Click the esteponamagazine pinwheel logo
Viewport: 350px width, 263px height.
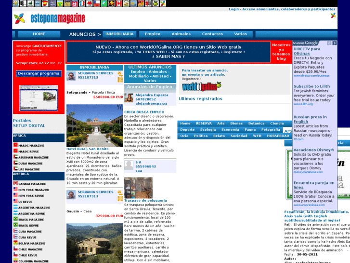coord(19,18)
